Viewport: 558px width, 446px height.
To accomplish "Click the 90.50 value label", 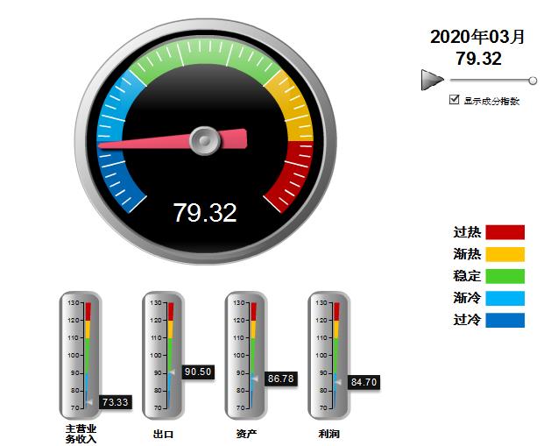I will click(198, 372).
